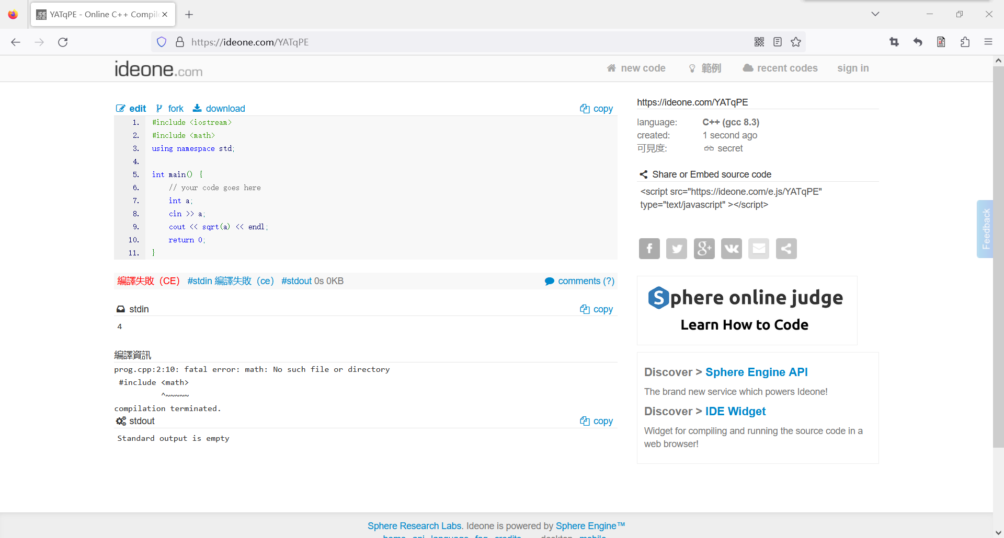
Task: Click code line 'cout << sqrt(a) << endl;'
Action: pos(218,227)
